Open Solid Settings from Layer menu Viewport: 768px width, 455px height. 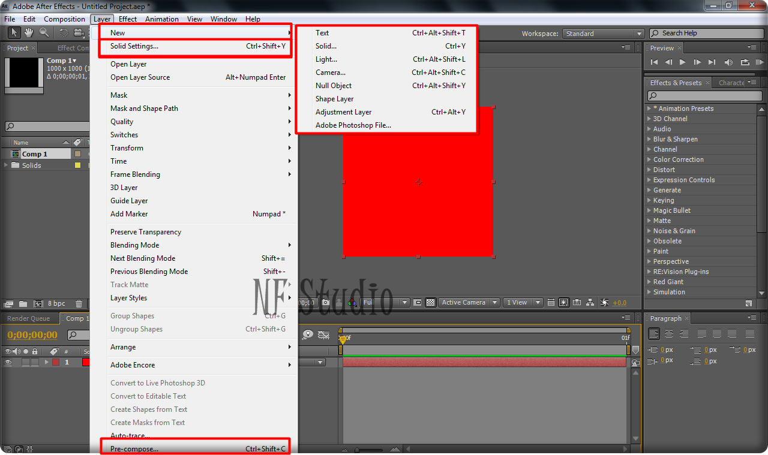coord(134,46)
